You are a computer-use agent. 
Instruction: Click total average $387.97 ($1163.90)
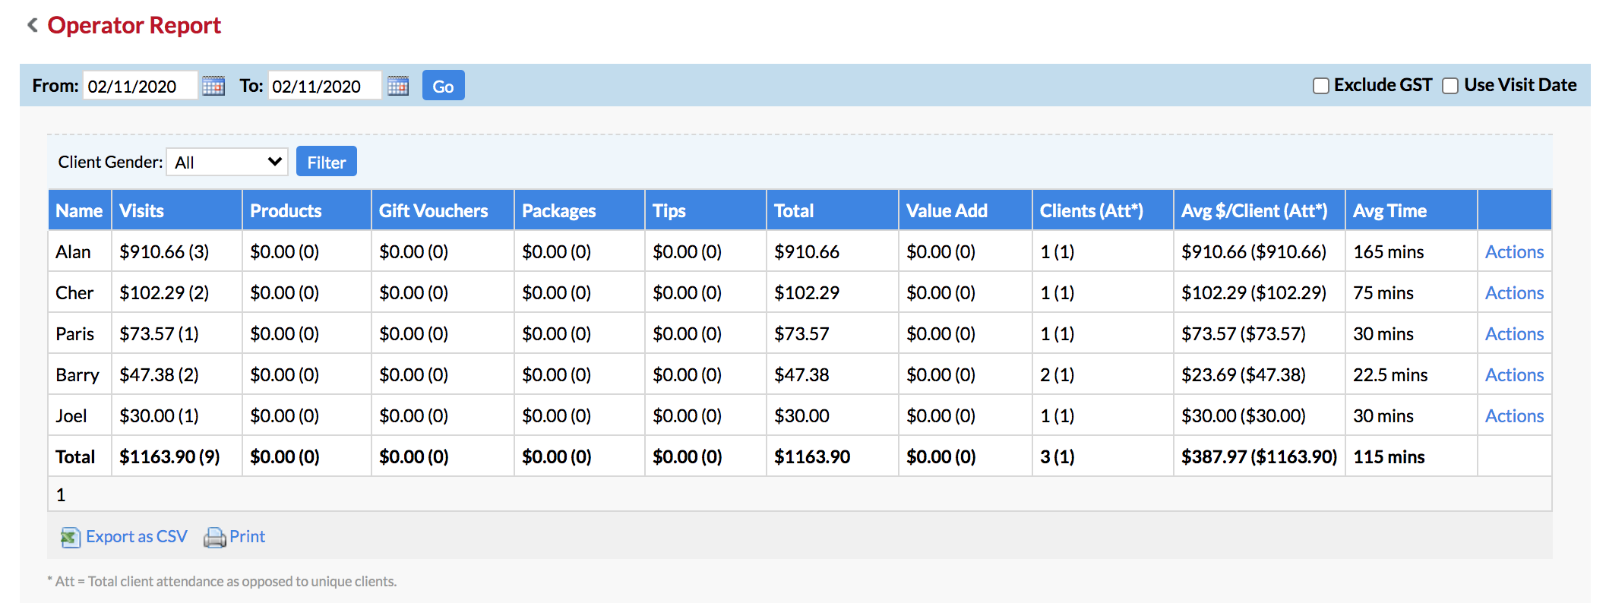tap(1259, 457)
